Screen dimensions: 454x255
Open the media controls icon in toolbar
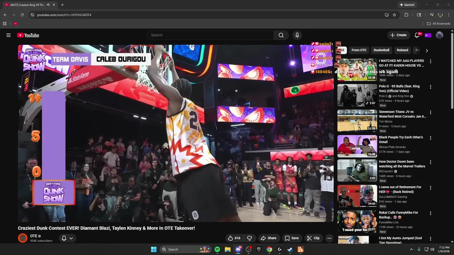tap(432, 15)
